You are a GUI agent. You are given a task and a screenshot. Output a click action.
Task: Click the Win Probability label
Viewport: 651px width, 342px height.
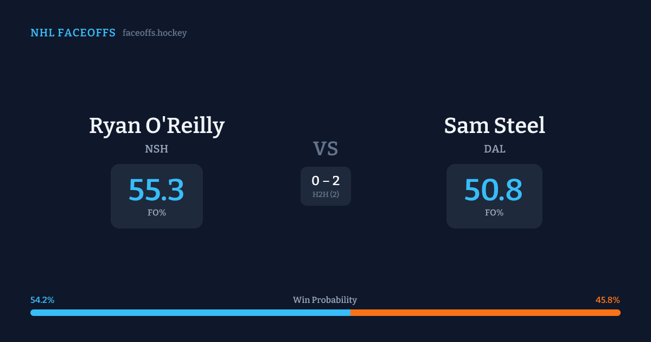(325, 300)
